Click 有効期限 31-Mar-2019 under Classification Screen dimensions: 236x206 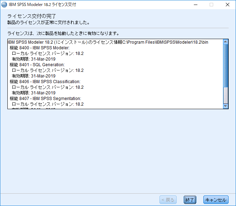[34, 93]
